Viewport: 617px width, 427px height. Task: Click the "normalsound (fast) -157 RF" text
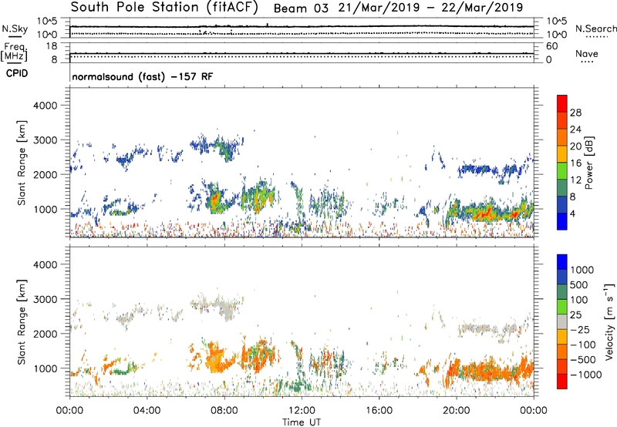tap(143, 76)
